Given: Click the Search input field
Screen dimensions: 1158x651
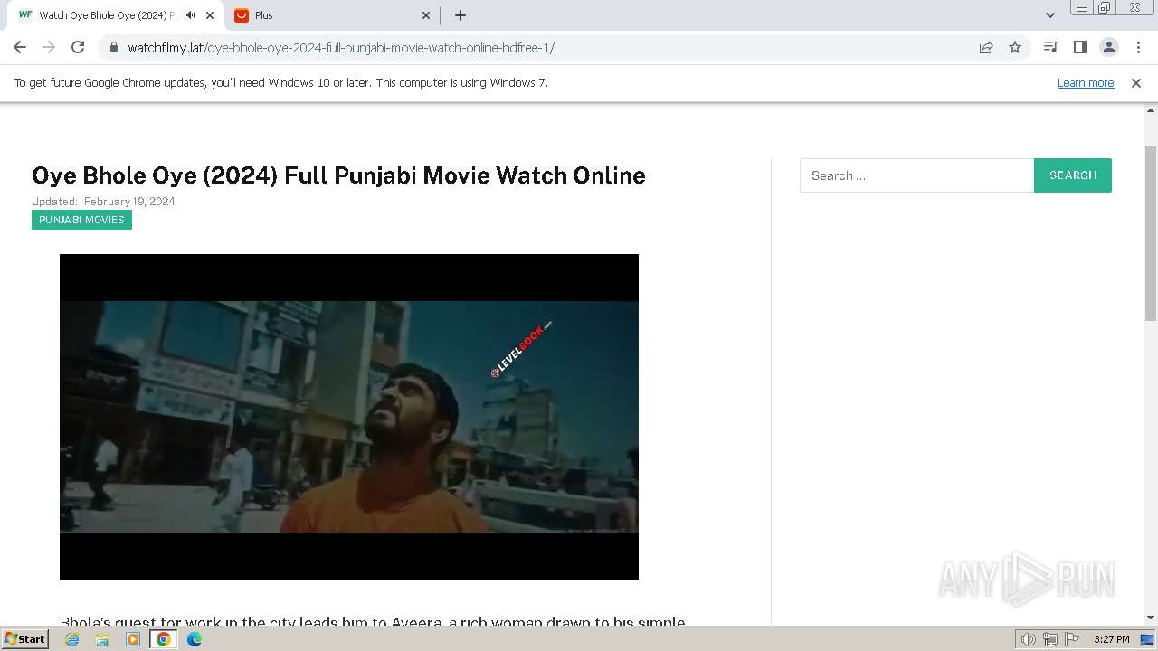Looking at the screenshot, I should [916, 175].
